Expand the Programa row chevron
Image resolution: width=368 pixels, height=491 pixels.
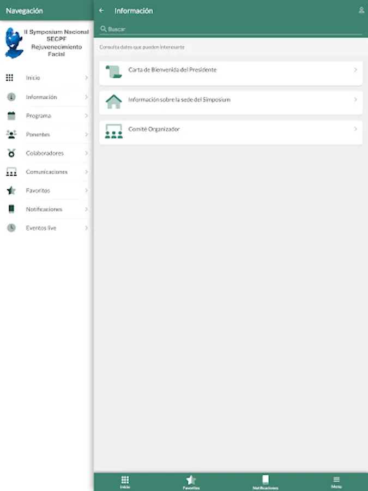coord(86,116)
